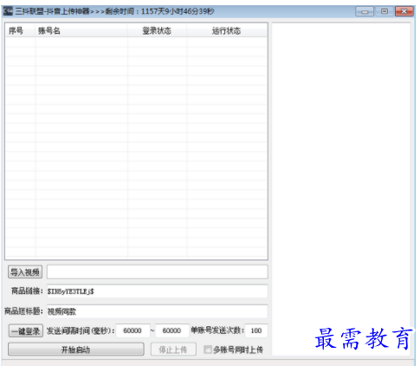Select the second send interval field
The width and height of the screenshot is (420, 366).
pyautogui.click(x=172, y=330)
